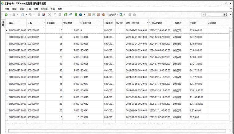Click the blue window layout icon
The image size is (234, 134).
click(x=70, y=15)
